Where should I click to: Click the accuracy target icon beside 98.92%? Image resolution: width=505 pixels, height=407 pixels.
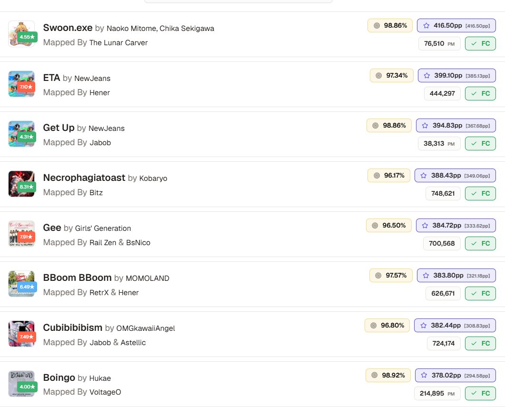[374, 375]
